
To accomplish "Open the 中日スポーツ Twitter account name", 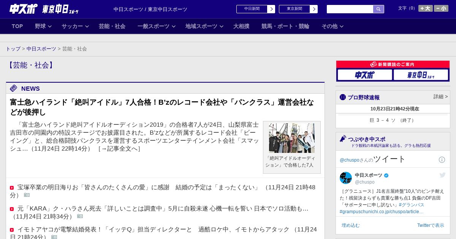I will point(369,175).
